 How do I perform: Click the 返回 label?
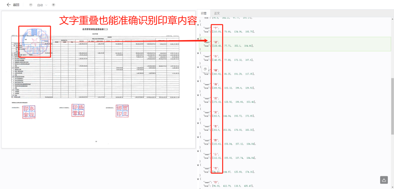tap(16, 5)
